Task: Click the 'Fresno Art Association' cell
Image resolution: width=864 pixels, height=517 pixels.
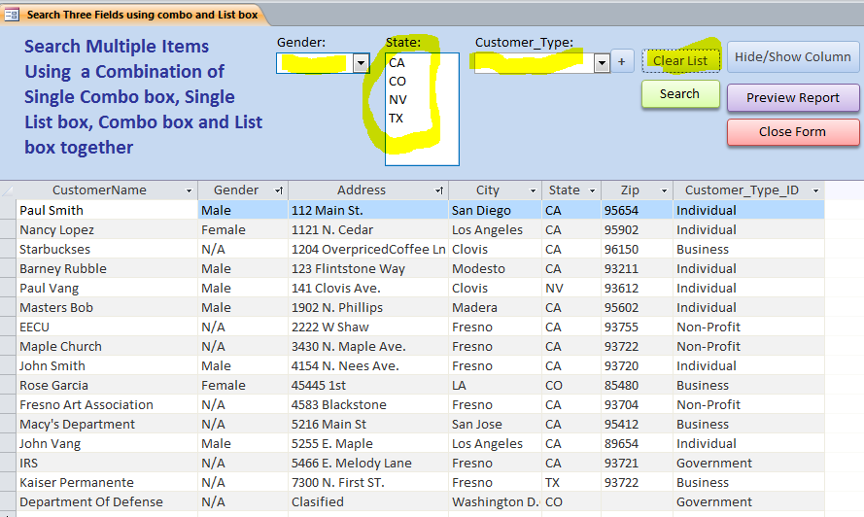Action: coord(107,404)
